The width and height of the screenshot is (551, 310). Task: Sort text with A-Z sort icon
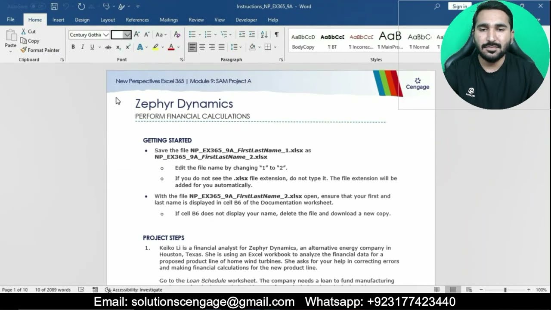click(264, 34)
